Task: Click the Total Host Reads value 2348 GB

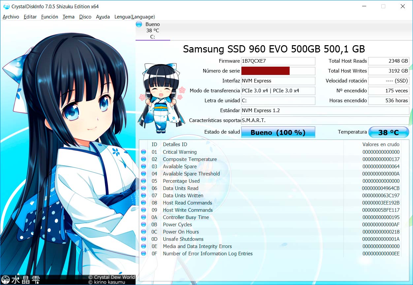Action: [x=389, y=61]
